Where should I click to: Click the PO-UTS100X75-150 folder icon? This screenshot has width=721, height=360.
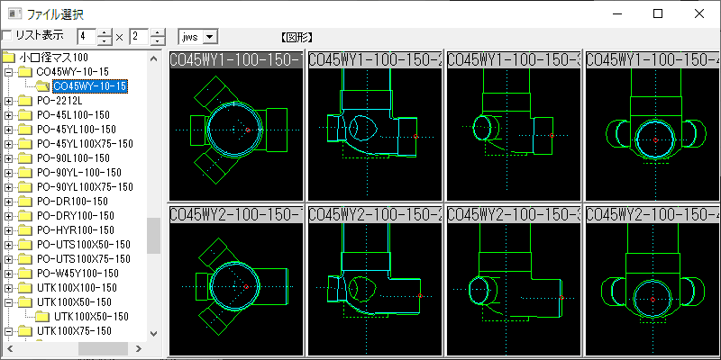[x=25, y=259]
